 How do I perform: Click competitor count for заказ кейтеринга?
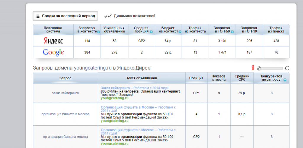tap(271, 93)
